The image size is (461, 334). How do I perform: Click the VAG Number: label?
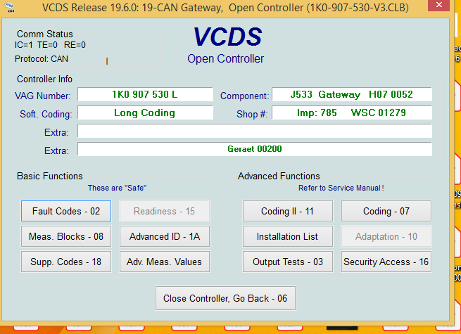[x=43, y=96]
